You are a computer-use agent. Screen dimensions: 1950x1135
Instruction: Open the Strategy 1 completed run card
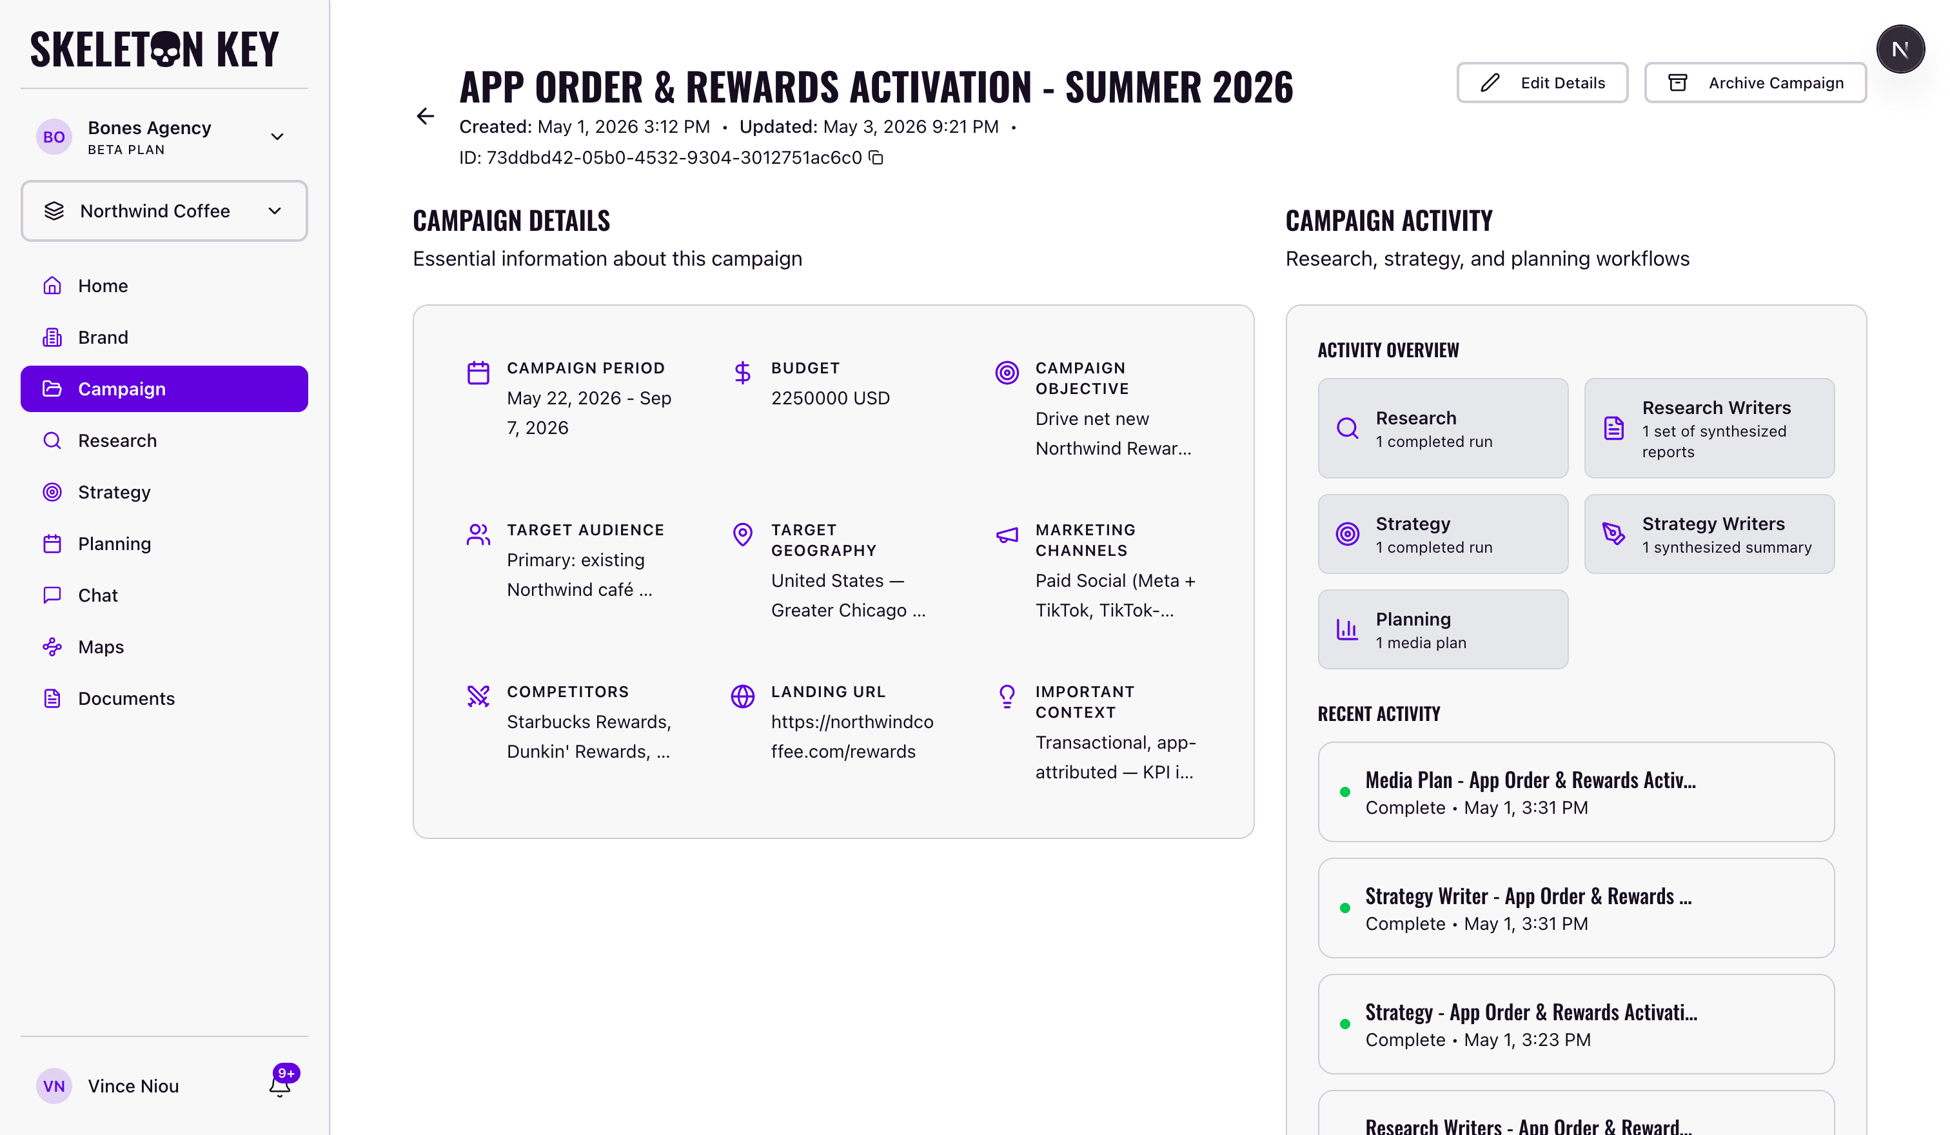point(1443,534)
